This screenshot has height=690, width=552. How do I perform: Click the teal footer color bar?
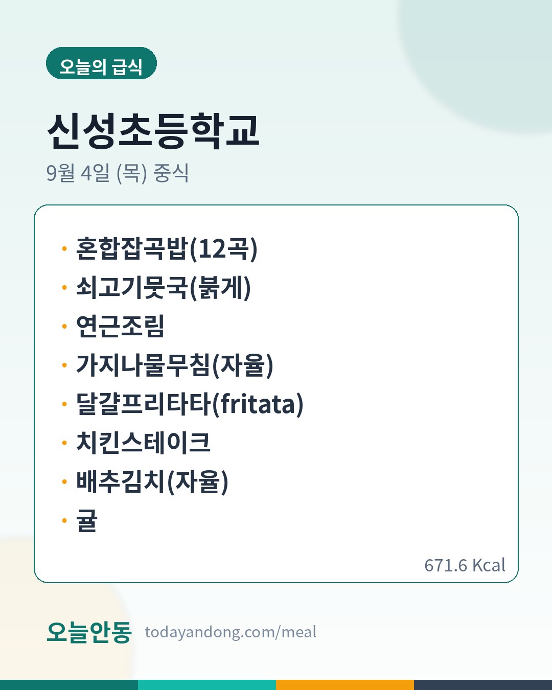pos(207,685)
